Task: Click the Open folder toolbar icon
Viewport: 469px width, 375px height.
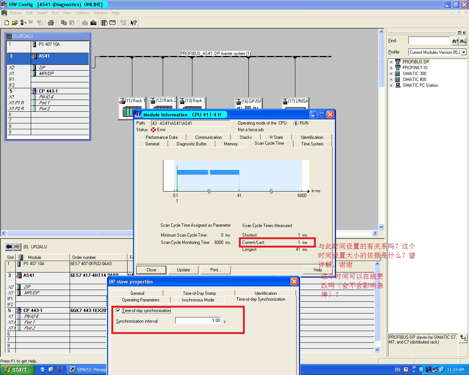Action: [x=15, y=23]
